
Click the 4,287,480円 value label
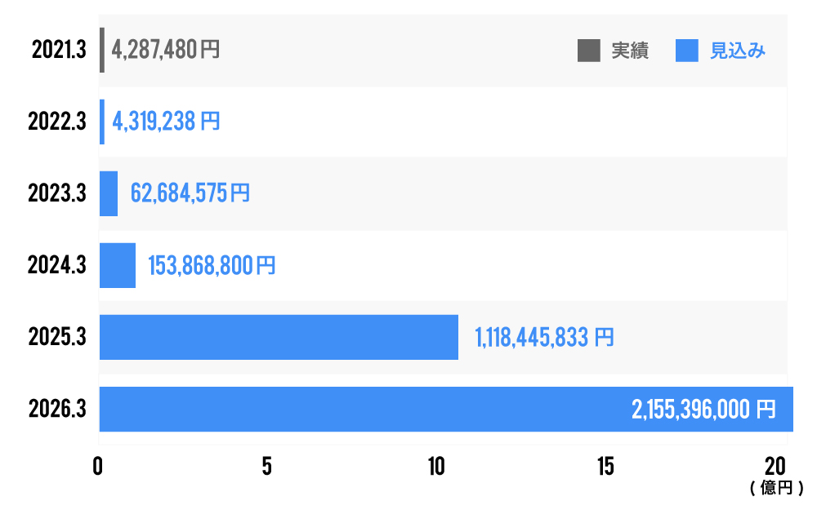[166, 51]
